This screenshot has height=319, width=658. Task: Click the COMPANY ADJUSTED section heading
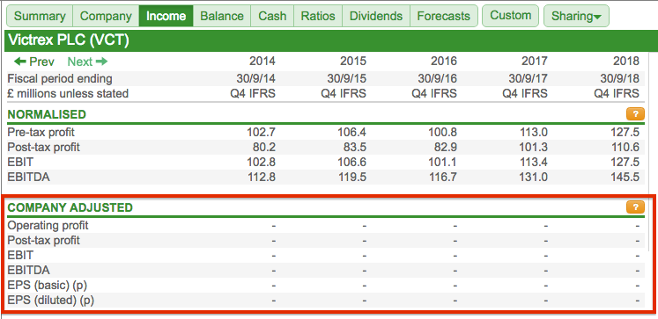click(70, 207)
